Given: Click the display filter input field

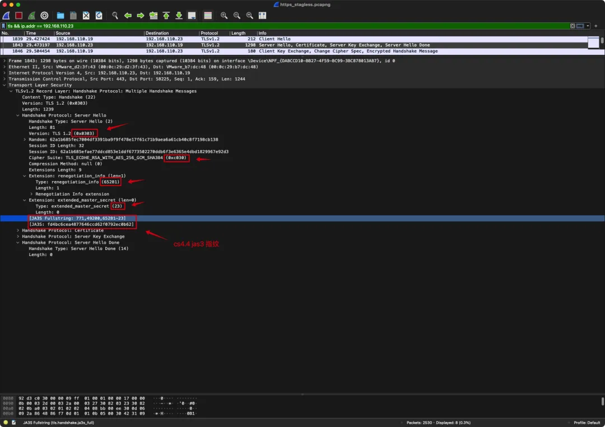Looking at the screenshot, I should 287,26.
